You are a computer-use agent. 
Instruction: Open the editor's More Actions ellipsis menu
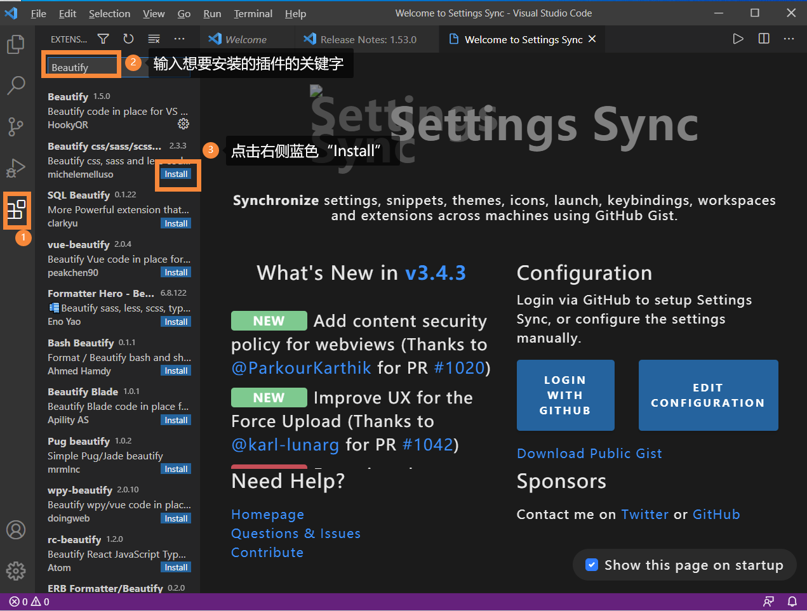coord(789,39)
